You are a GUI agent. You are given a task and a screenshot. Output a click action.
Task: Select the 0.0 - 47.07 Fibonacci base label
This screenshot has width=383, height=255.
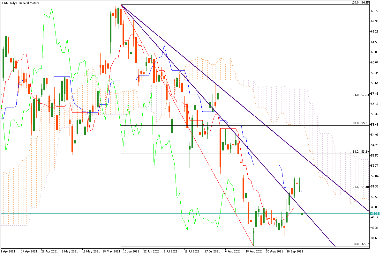click(362, 244)
